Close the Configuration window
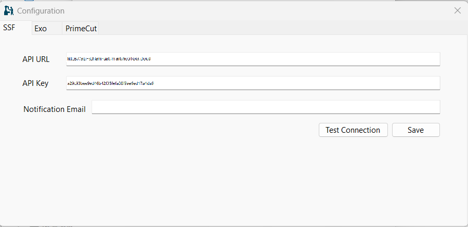468x227 pixels. 458,10
